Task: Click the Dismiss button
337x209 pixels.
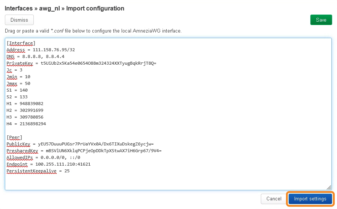Action: 19,20
